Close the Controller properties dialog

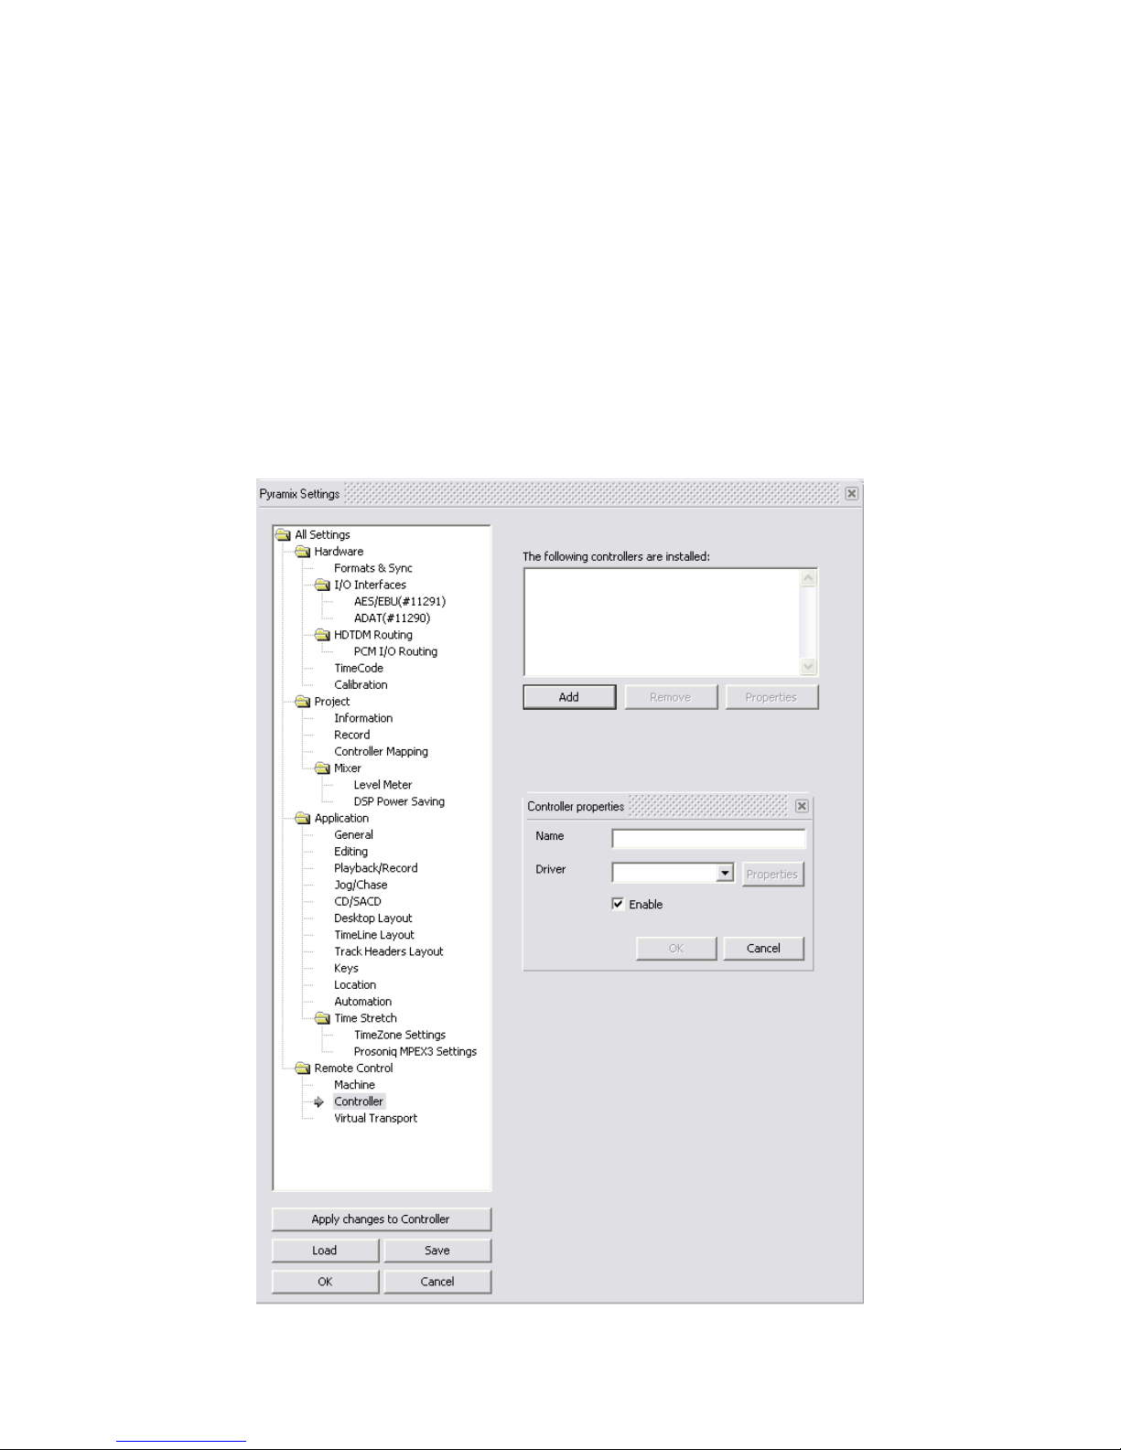coord(802,806)
